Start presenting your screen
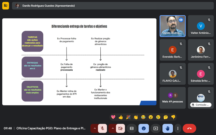Viewport: 216px width, 135px height. (x=156, y=128)
